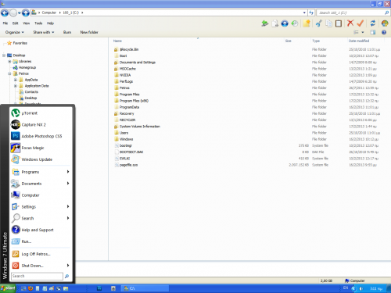
Task: Collapse the Petros node in navigation tree
Action: 9,73
